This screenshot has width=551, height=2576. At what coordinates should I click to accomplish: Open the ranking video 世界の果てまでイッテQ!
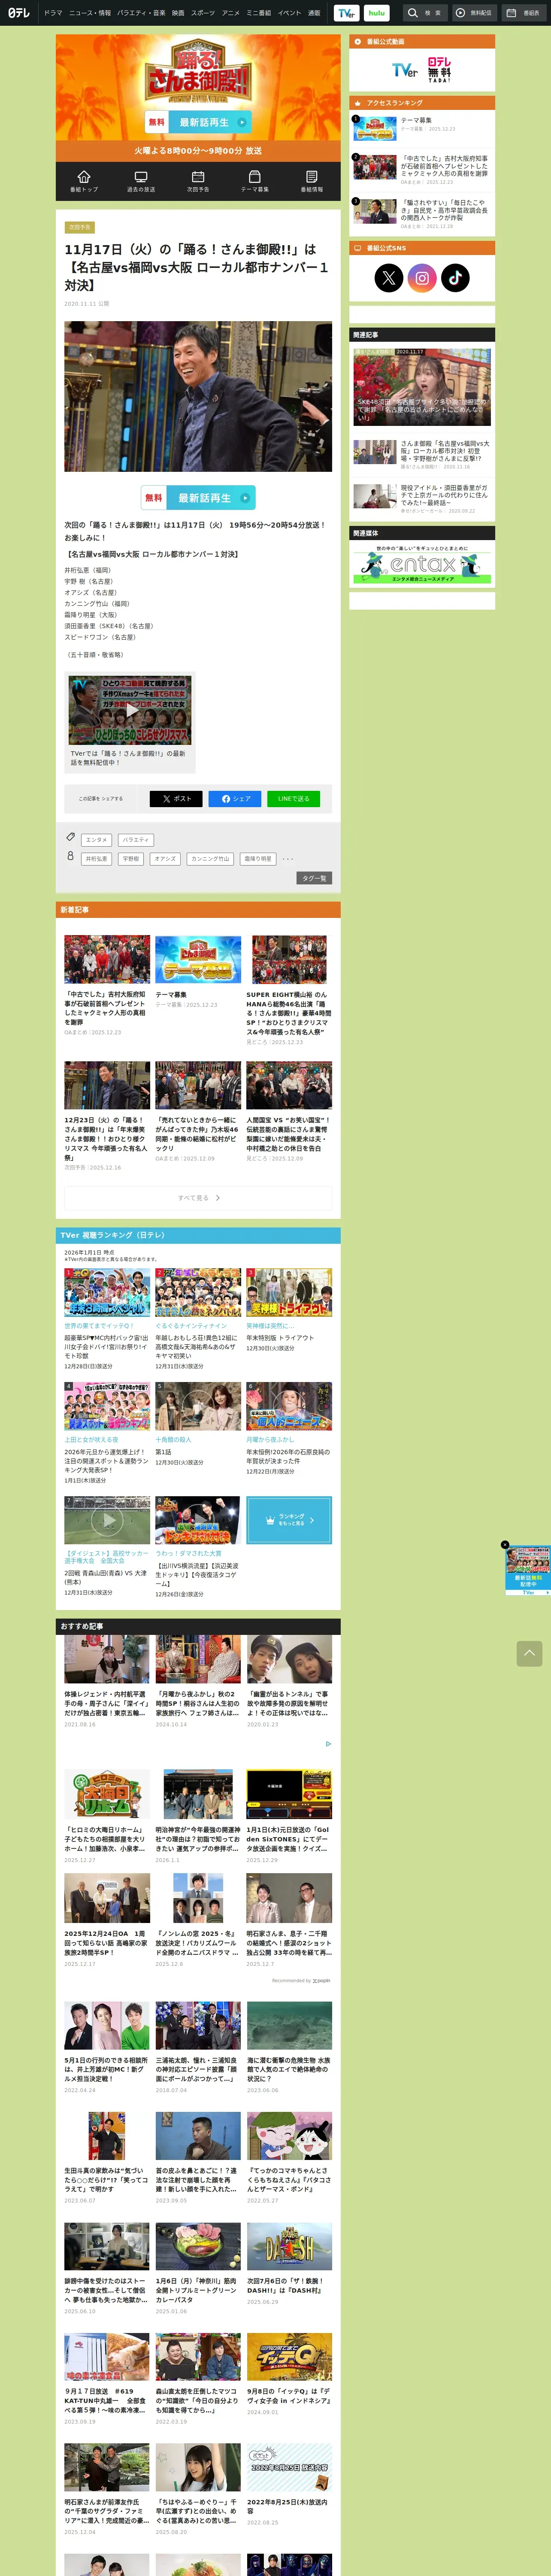click(107, 1292)
